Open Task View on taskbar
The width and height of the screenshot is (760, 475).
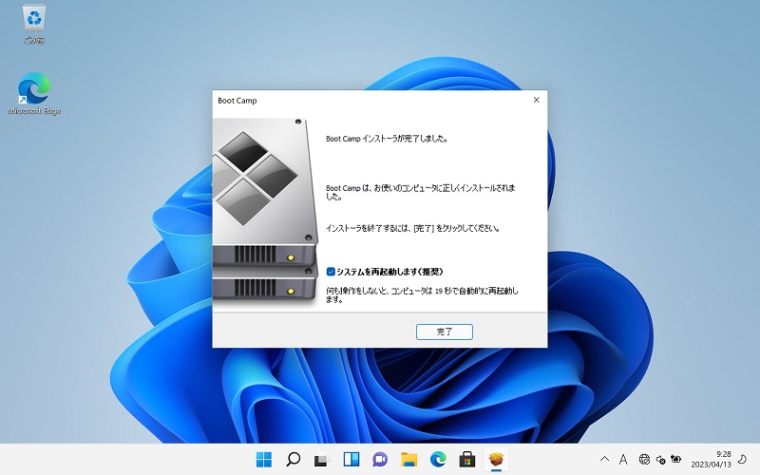click(322, 459)
